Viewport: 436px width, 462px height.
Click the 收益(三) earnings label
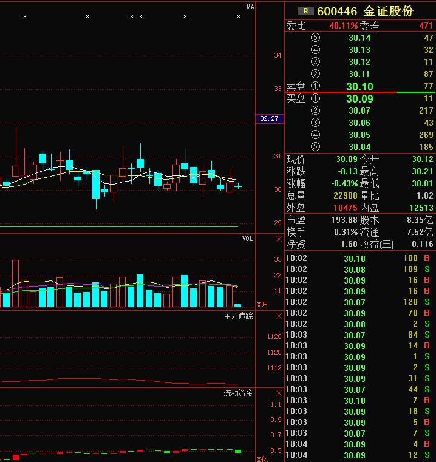point(377,244)
